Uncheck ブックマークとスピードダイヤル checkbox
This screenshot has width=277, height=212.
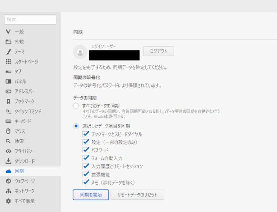(86, 134)
